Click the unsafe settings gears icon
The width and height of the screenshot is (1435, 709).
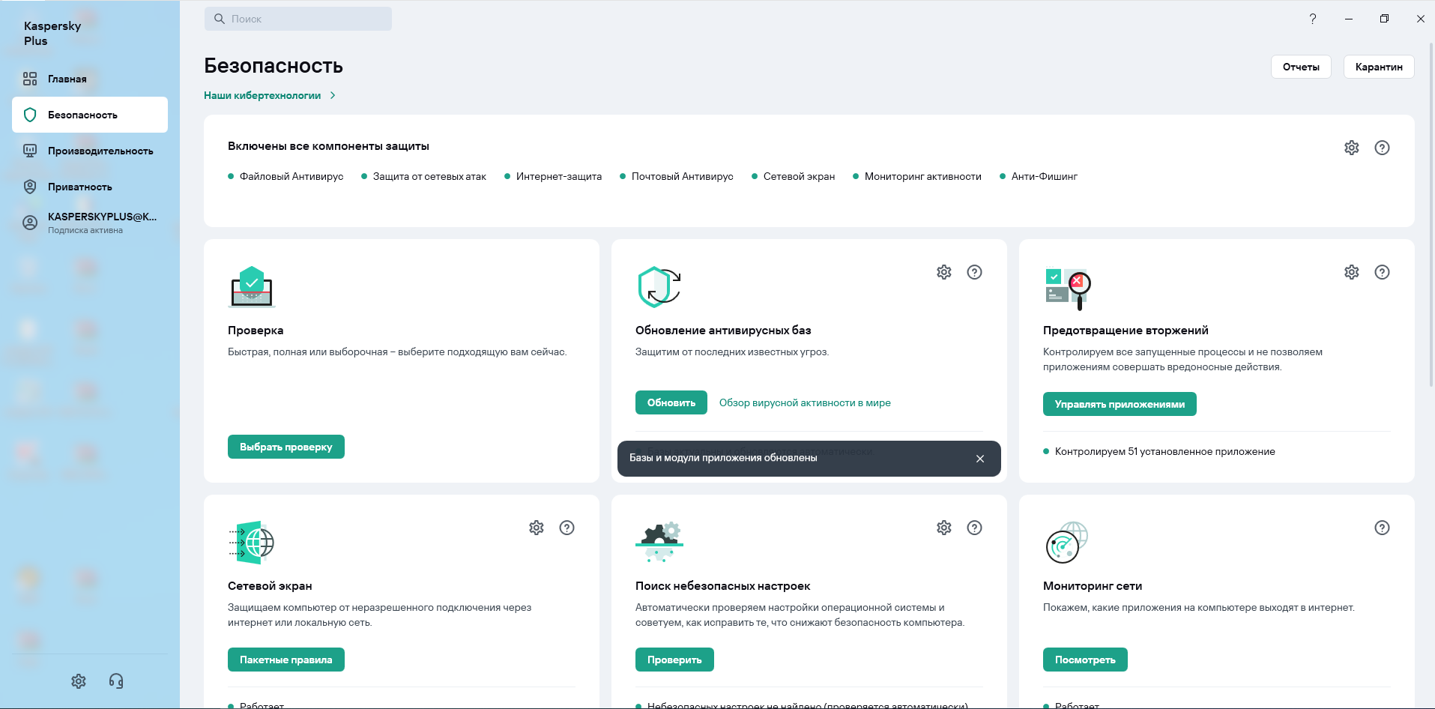(659, 542)
